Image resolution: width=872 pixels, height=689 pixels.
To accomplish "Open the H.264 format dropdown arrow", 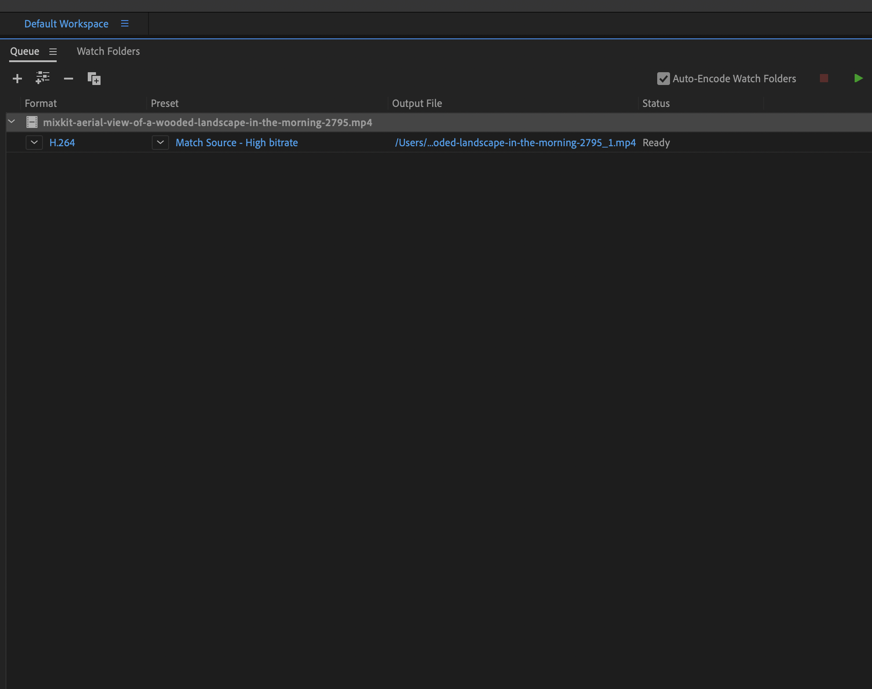I will point(34,143).
